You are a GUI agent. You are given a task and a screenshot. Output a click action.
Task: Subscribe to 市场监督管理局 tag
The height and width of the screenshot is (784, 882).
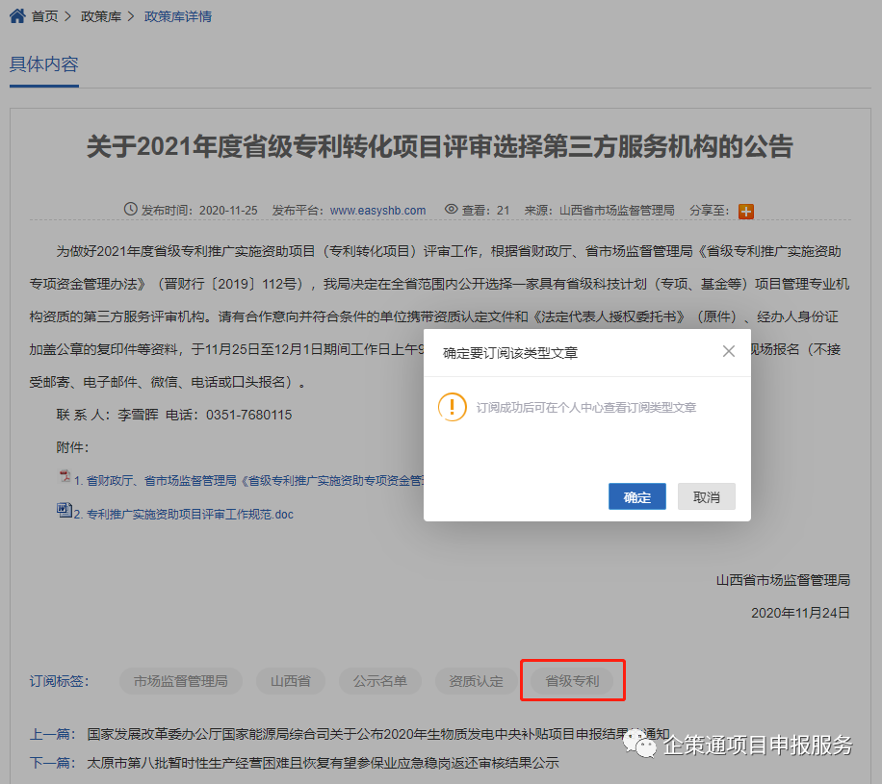(x=181, y=681)
